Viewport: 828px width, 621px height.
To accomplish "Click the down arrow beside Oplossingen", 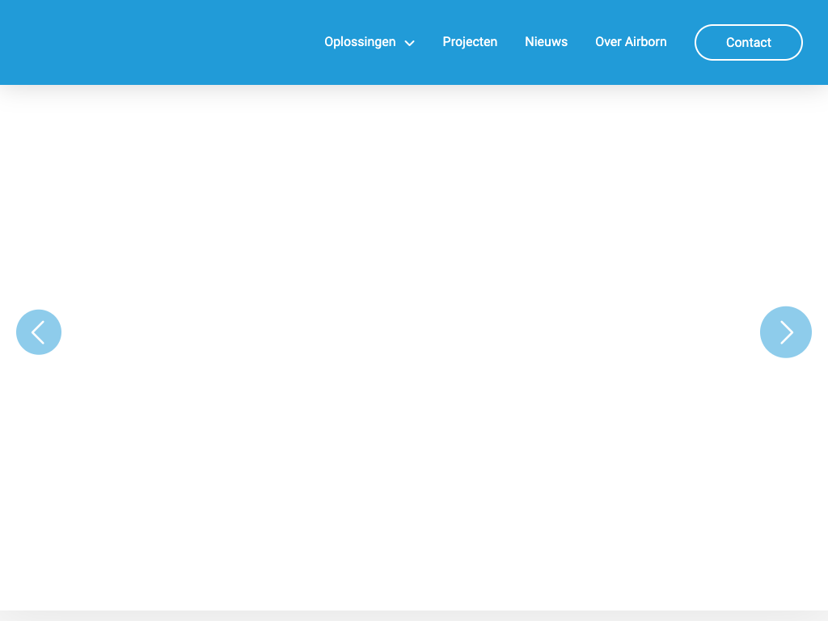I will (x=409, y=43).
